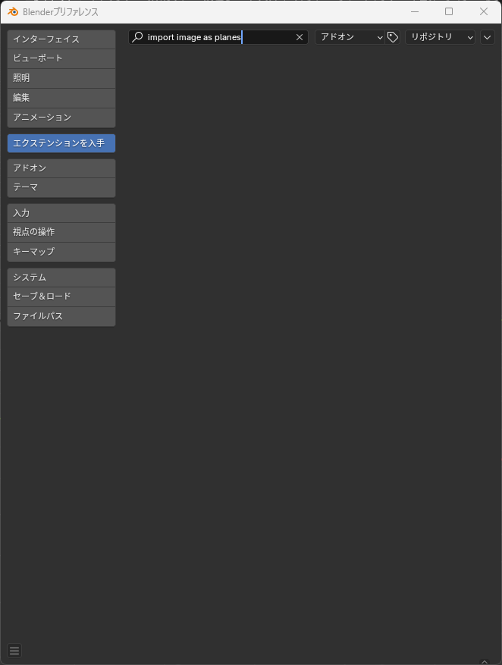Click the search magnifier icon
This screenshot has width=502, height=665.
click(x=137, y=37)
